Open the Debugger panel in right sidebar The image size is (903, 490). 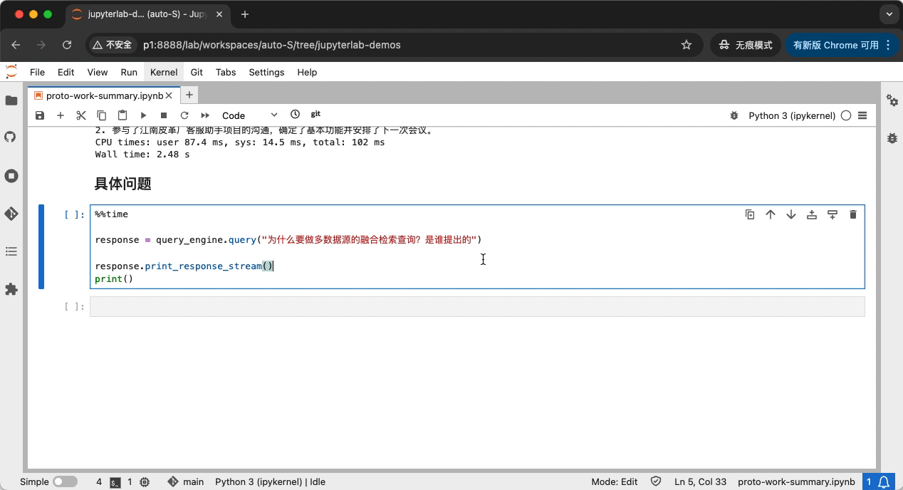pos(892,138)
